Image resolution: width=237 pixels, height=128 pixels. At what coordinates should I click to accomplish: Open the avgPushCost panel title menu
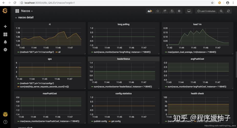[197, 59]
